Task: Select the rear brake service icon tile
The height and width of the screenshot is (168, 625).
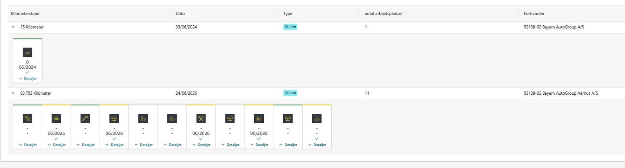Action: [85, 118]
